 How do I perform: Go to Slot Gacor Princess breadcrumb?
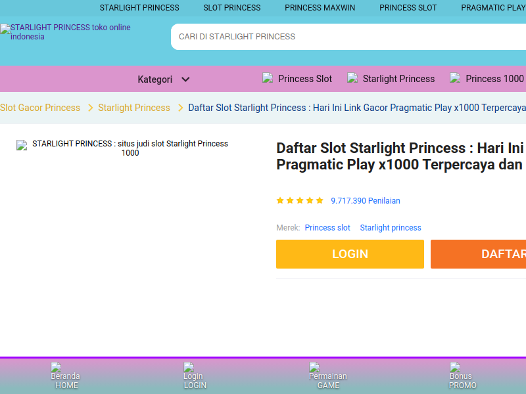click(40, 108)
